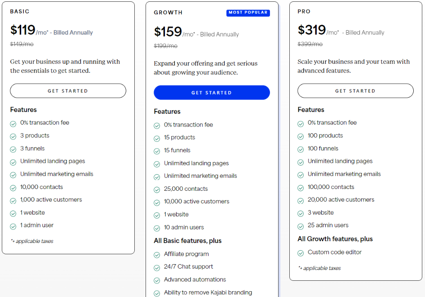Select the checkmark next to Advanced automations
The image size is (425, 297).
(157, 280)
